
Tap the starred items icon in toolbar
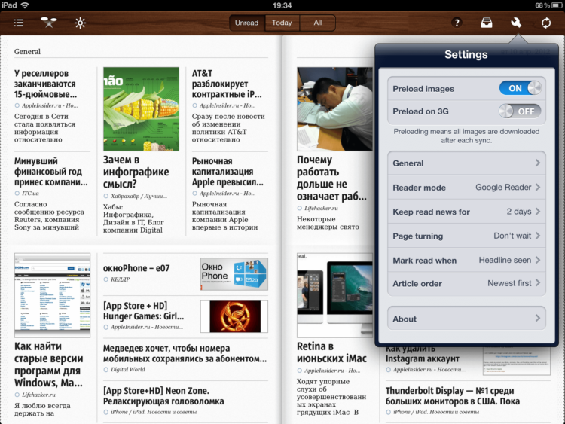tap(49, 23)
